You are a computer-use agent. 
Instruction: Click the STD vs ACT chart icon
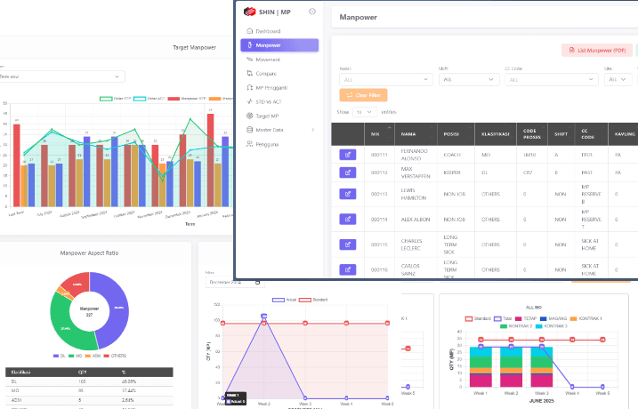(248, 101)
